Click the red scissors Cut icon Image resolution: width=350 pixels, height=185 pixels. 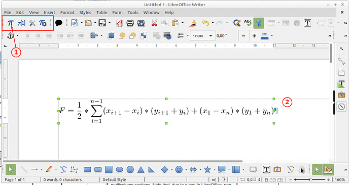154,23
